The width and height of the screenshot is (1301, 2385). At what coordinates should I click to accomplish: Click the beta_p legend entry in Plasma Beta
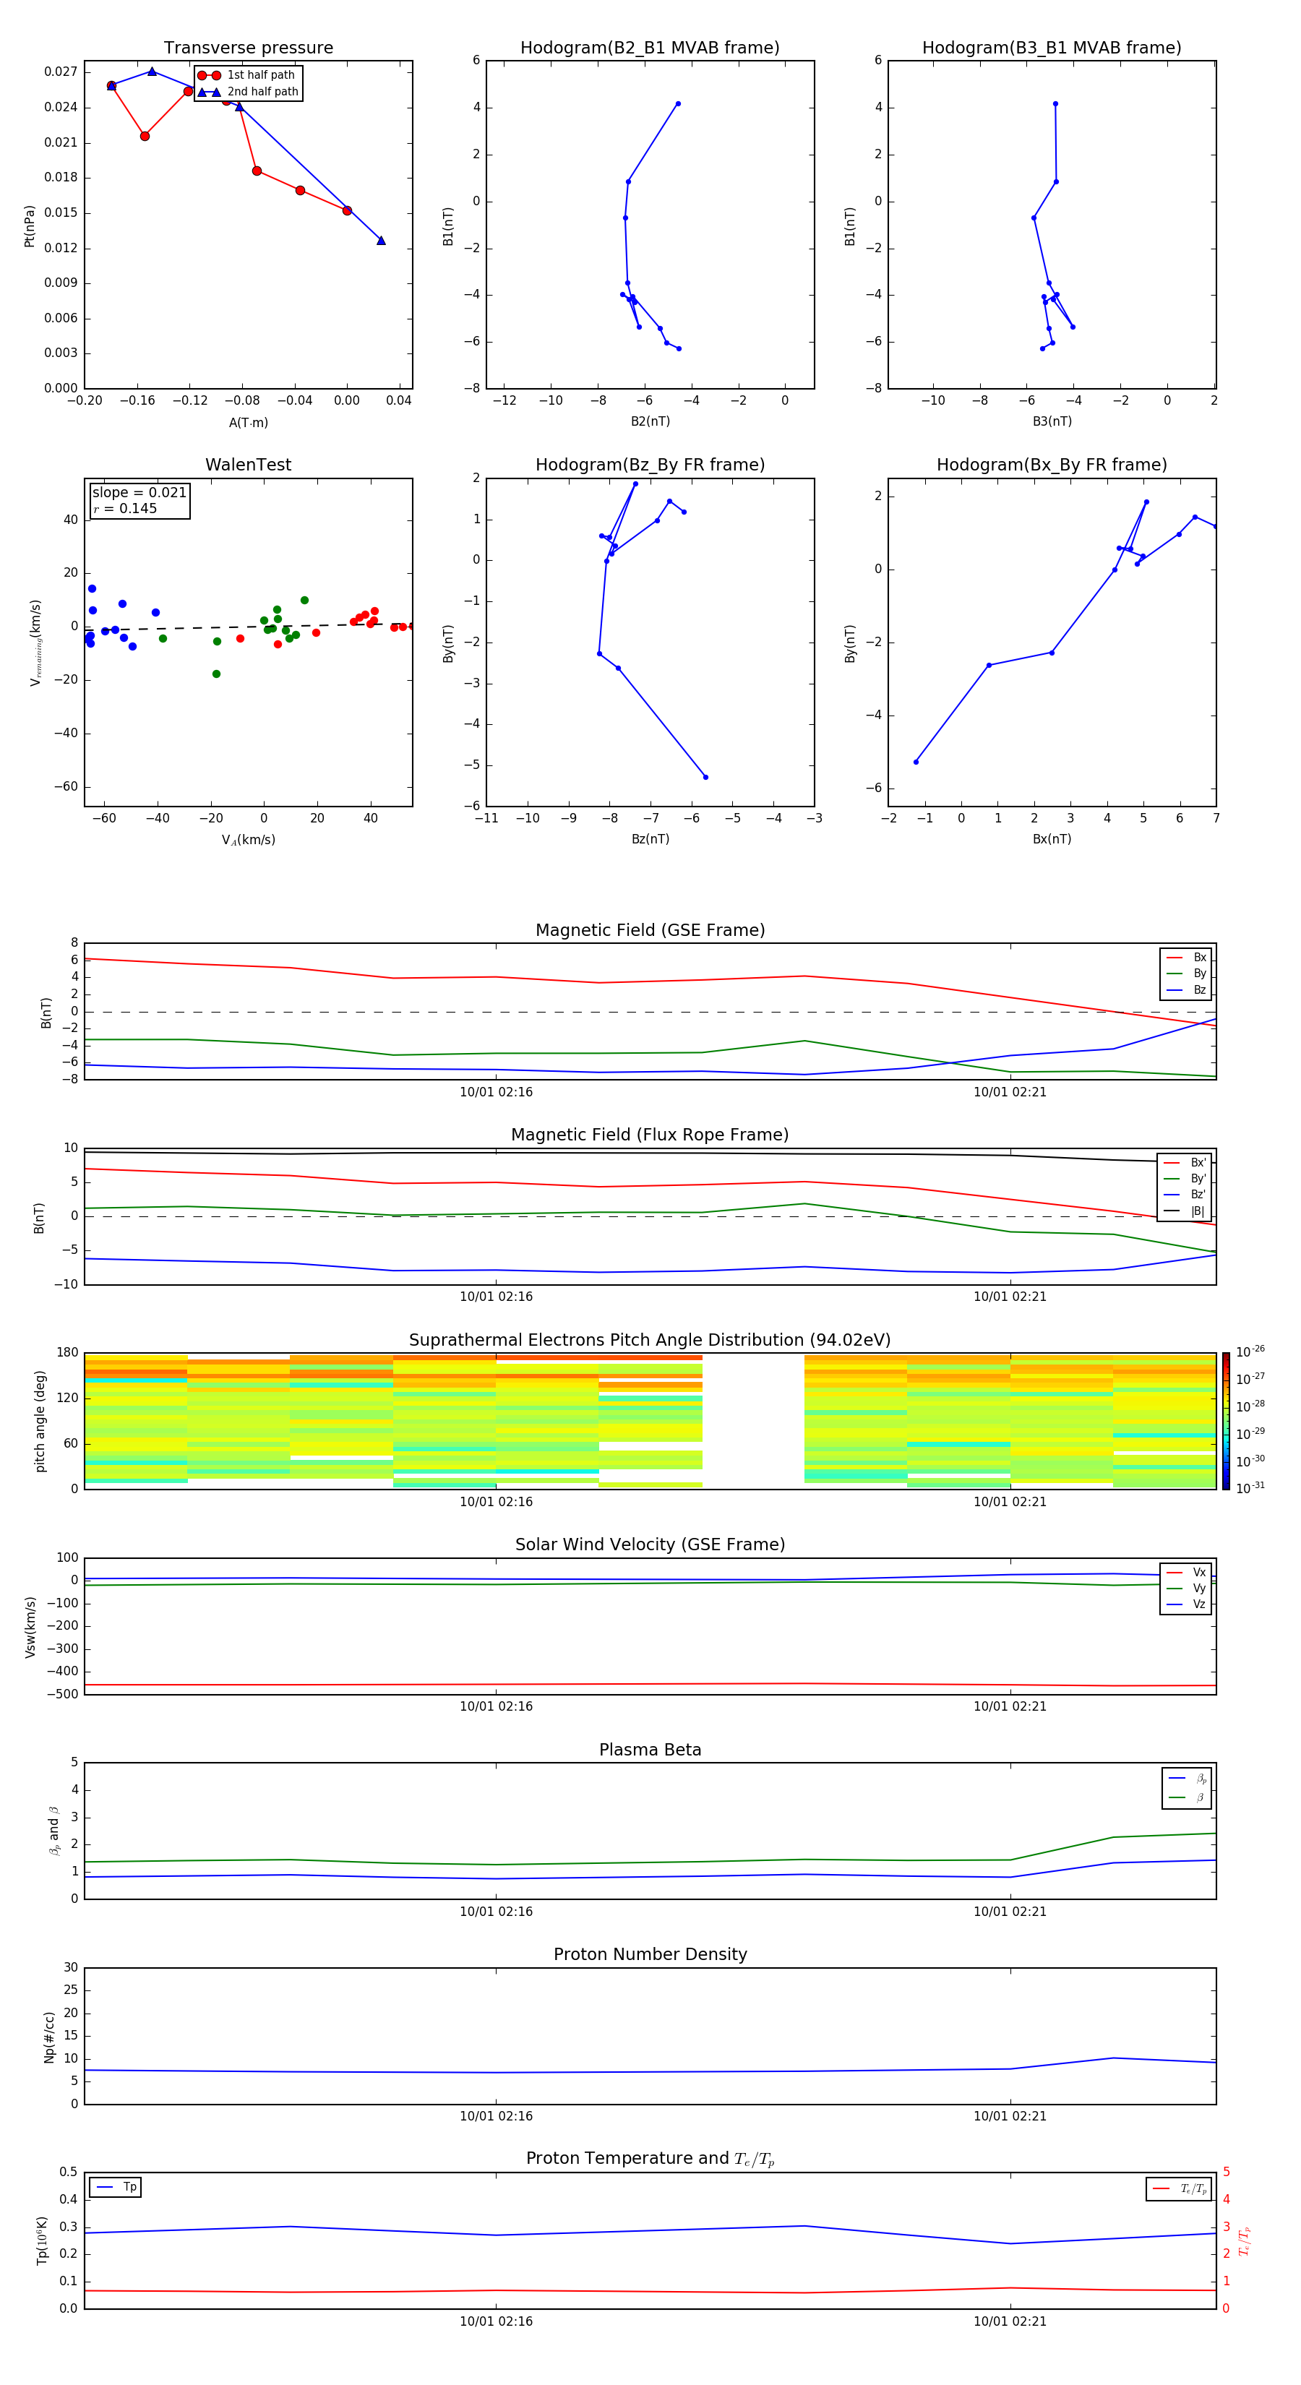pos(1187,1779)
